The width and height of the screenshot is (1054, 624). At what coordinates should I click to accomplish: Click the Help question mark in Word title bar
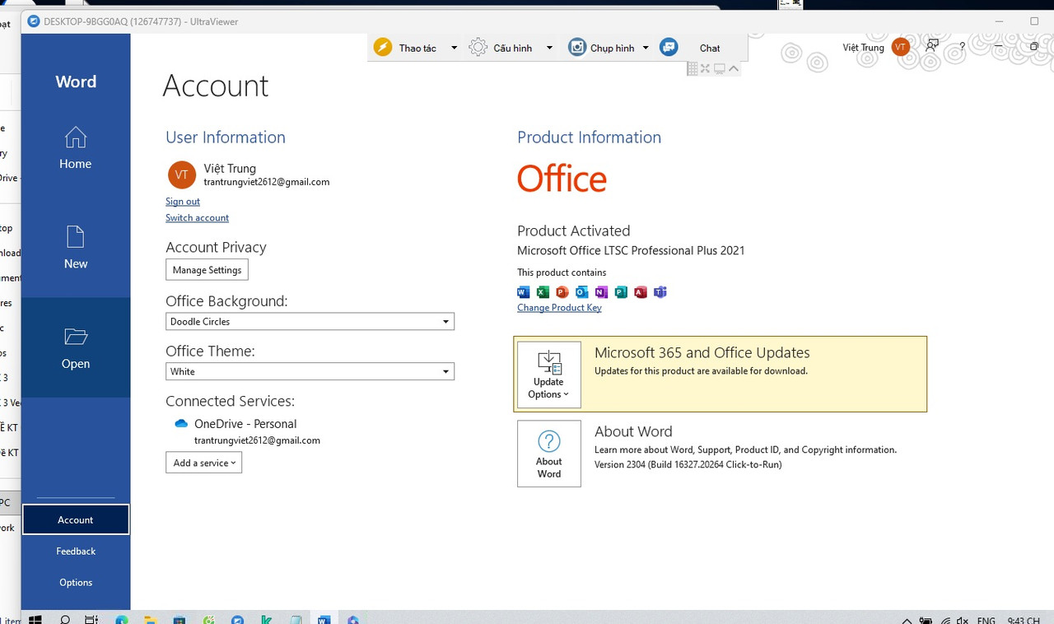point(963,47)
